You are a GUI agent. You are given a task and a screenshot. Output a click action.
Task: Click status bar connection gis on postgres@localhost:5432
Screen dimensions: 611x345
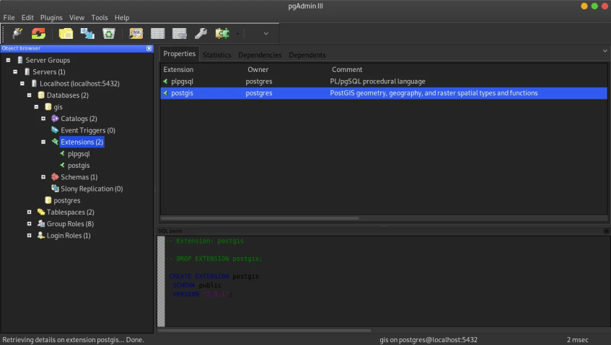[x=428, y=339]
